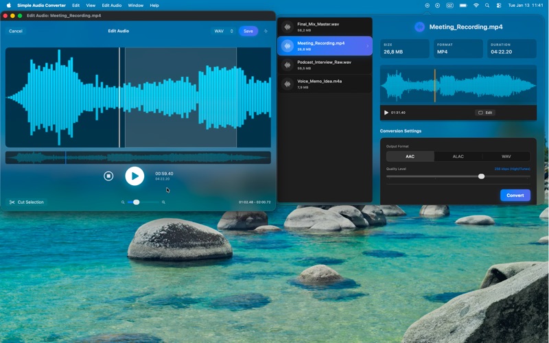Screen dimensions: 549x343
Task: Click the overview mini-waveform strip below the editor
Action: click(138, 158)
